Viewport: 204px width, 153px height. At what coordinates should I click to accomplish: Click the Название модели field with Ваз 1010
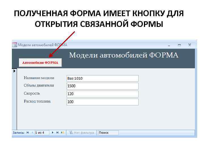[x=103, y=78]
